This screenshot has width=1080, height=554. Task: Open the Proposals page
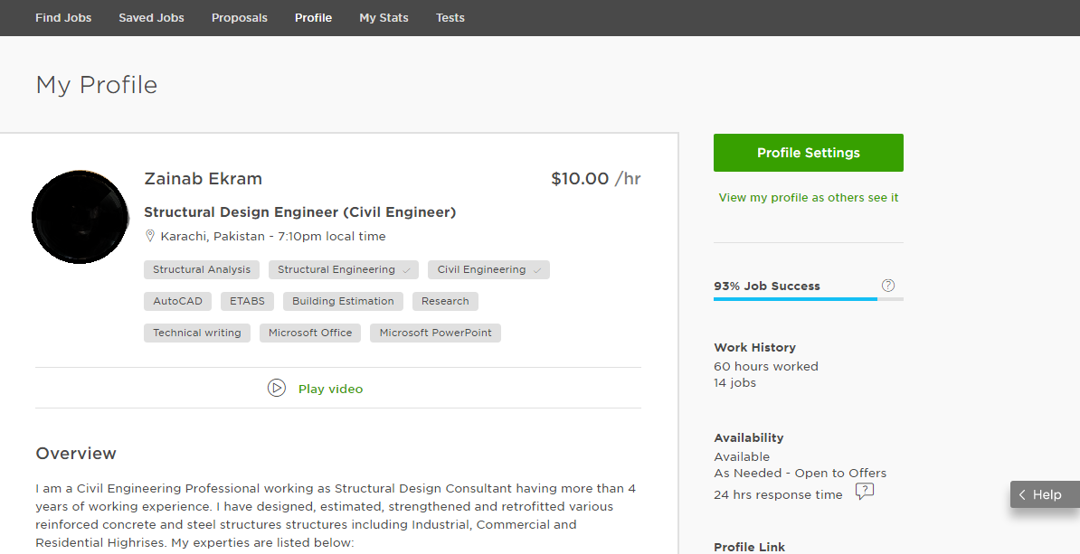[x=240, y=17]
